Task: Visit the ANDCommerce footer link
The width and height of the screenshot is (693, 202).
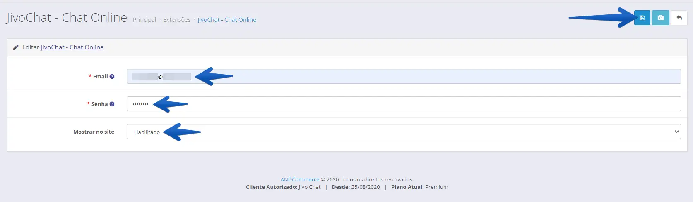Action: click(300, 179)
